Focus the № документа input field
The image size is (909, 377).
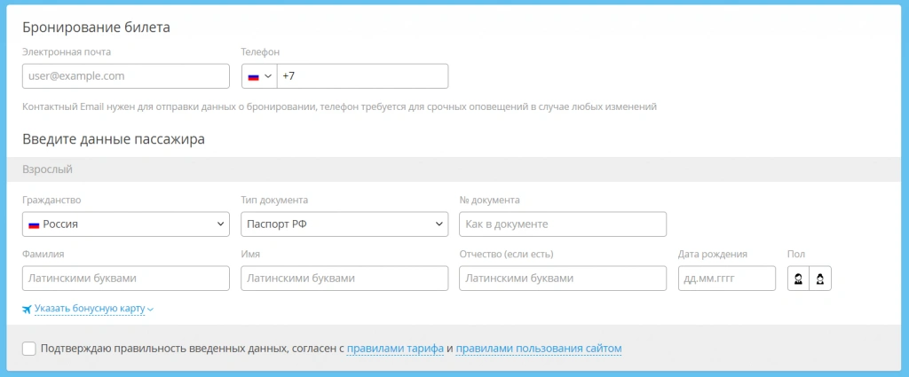click(563, 224)
